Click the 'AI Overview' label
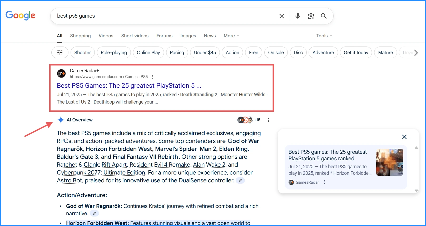Image resolution: width=426 pixels, height=226 pixels. click(x=80, y=120)
